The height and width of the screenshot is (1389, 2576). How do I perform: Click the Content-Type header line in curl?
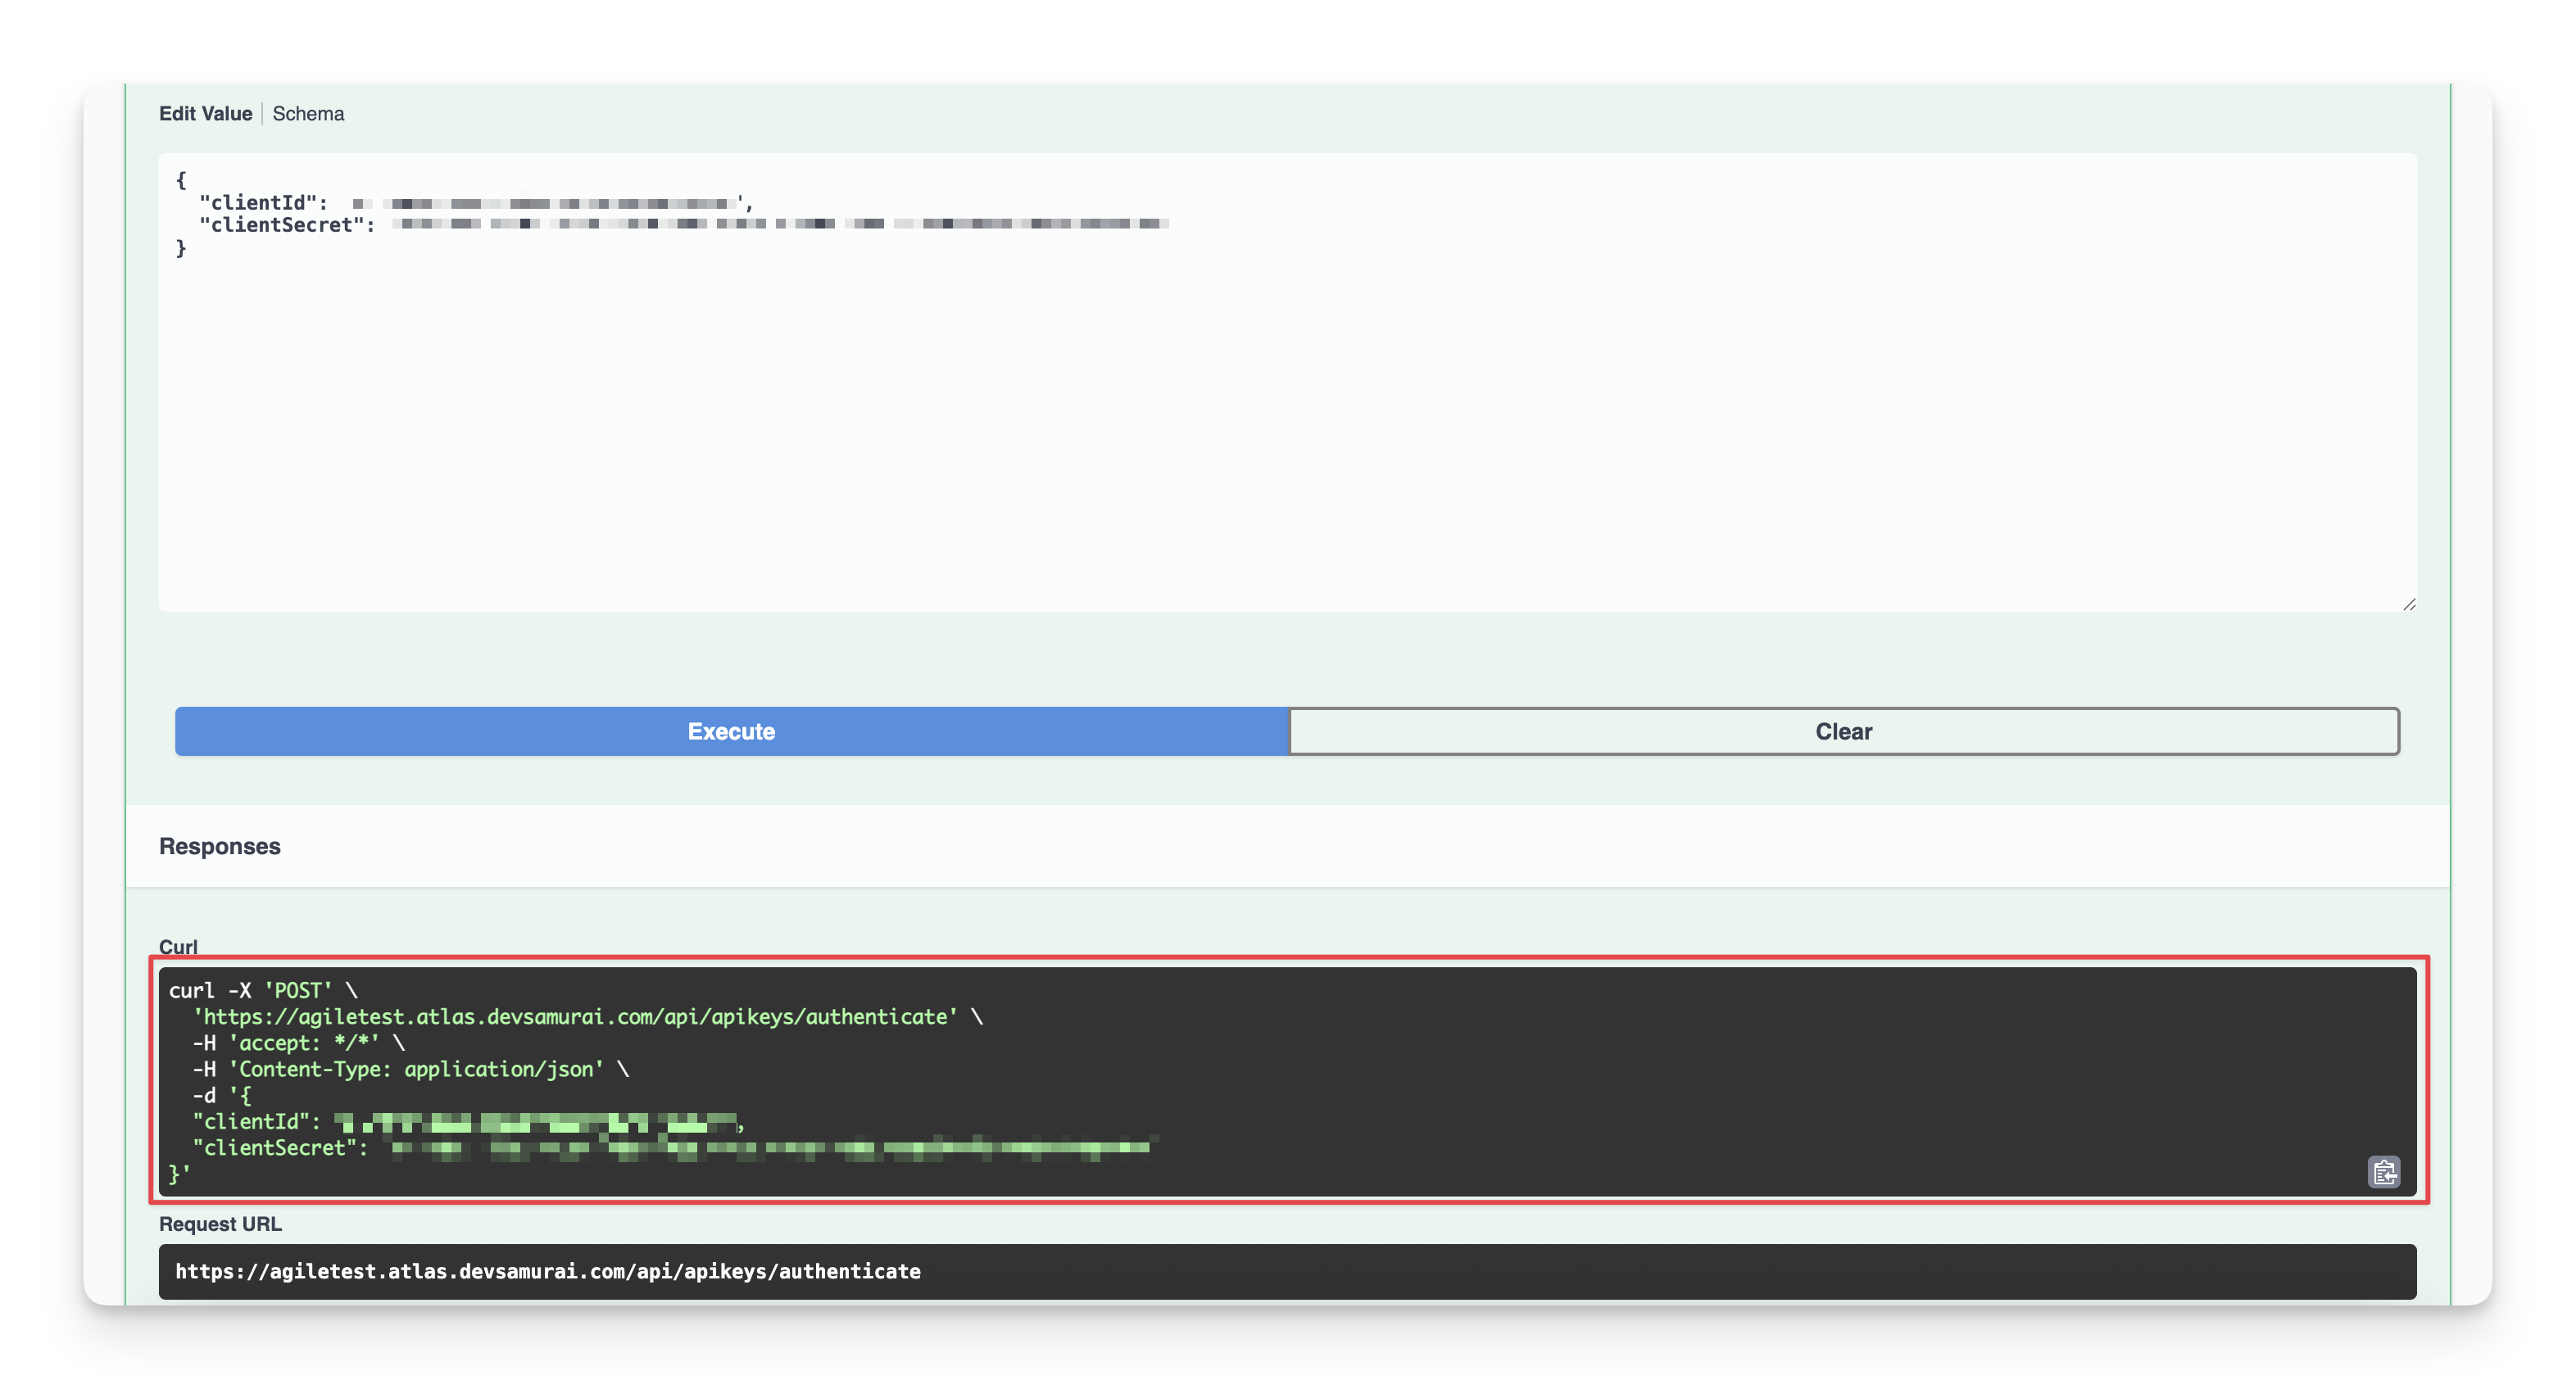[415, 1070]
